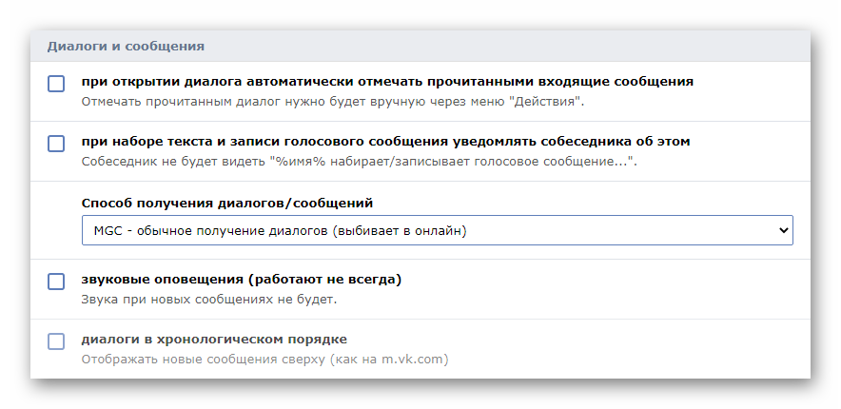The width and height of the screenshot is (841, 409).
Task: Enable auto-marking incoming messages as read checkbox
Action: click(x=56, y=84)
